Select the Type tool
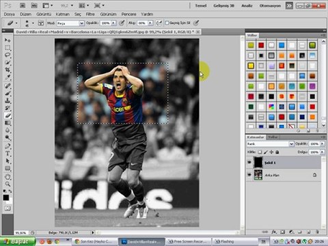 tap(8, 154)
